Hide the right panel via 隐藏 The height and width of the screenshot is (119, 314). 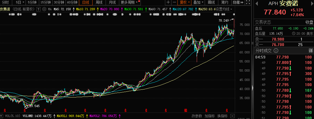tap(238, 3)
